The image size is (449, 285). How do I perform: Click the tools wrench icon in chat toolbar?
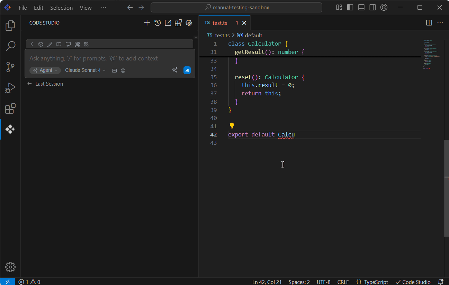pyautogui.click(x=77, y=44)
